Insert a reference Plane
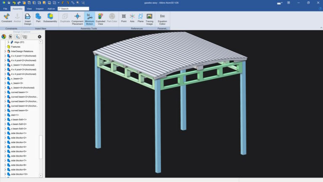 coord(140,18)
